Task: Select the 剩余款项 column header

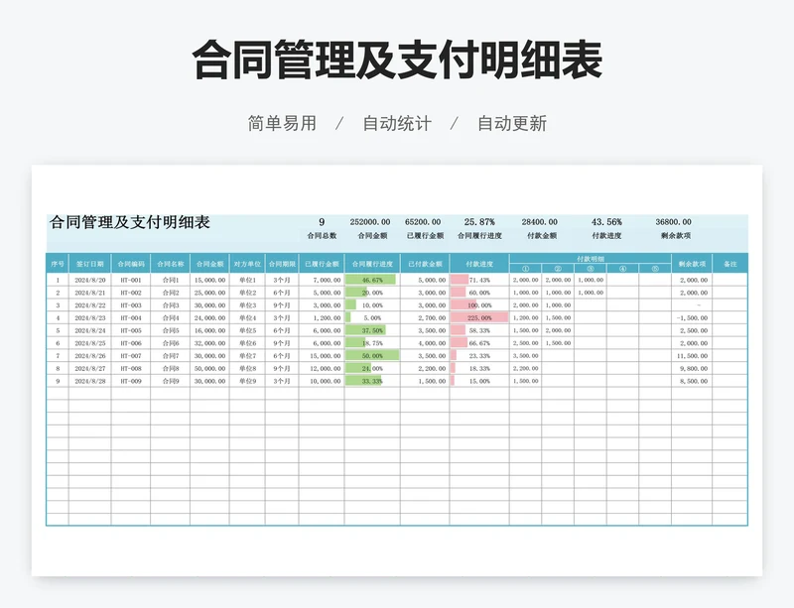Action: click(x=691, y=265)
